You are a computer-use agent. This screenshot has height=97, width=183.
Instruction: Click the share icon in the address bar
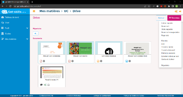point(145,6)
